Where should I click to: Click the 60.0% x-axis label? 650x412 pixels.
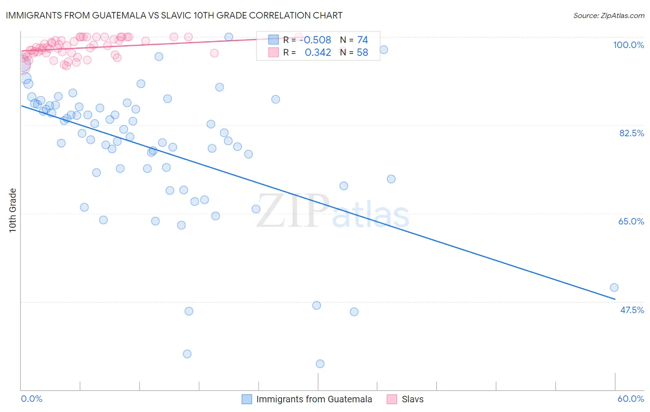[631, 399]
